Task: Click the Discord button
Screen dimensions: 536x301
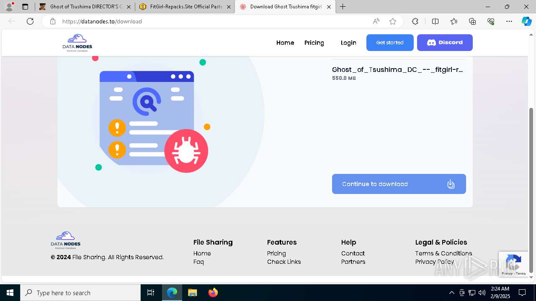Action: point(445,43)
